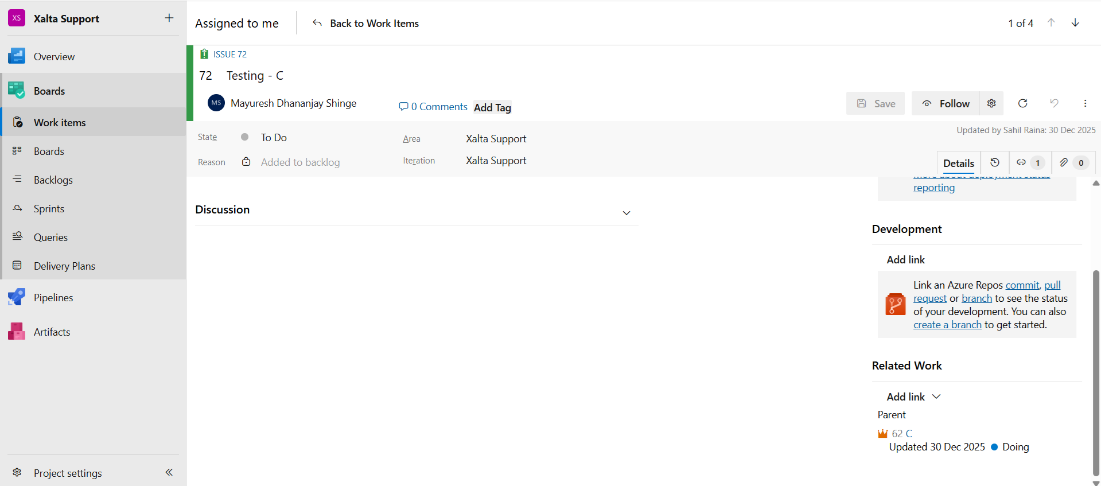This screenshot has height=486, width=1101.
Task: Click the create a branch link
Action: [x=947, y=325]
